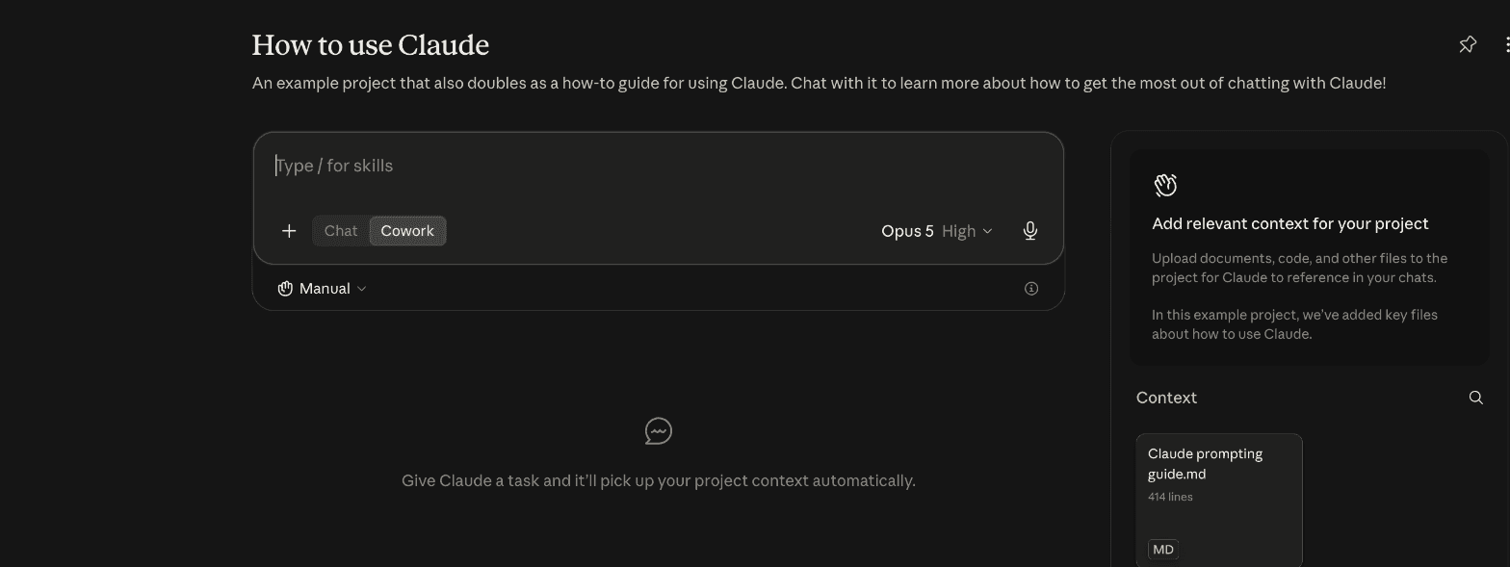Screen dimensions: 1510x567
Task: Click the plus icon to add attachments
Action: point(289,231)
